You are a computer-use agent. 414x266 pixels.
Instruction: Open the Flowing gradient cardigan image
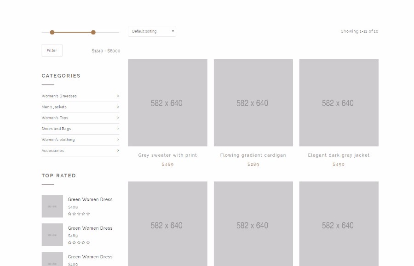[253, 102]
